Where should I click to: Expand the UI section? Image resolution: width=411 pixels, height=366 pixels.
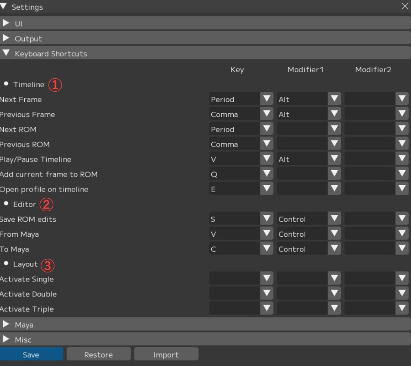[6, 23]
